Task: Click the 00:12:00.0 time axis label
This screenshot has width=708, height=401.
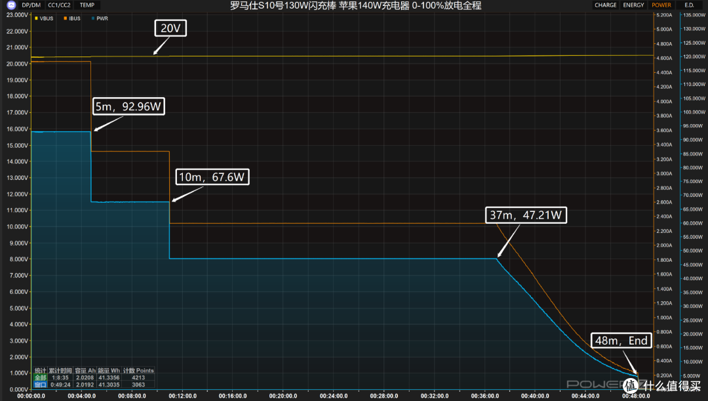Action: [182, 396]
